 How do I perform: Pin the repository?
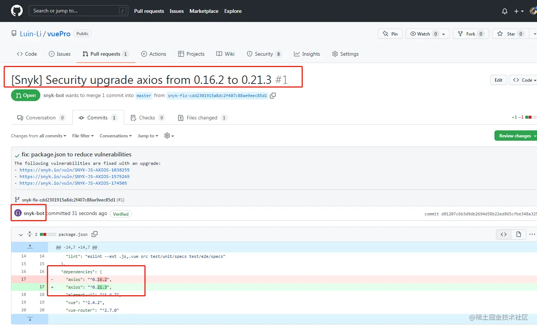tap(390, 34)
